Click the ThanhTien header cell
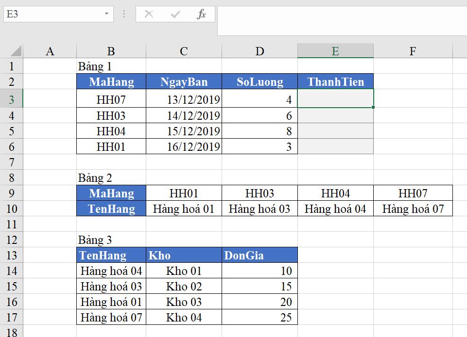467x337 pixels. pos(335,81)
